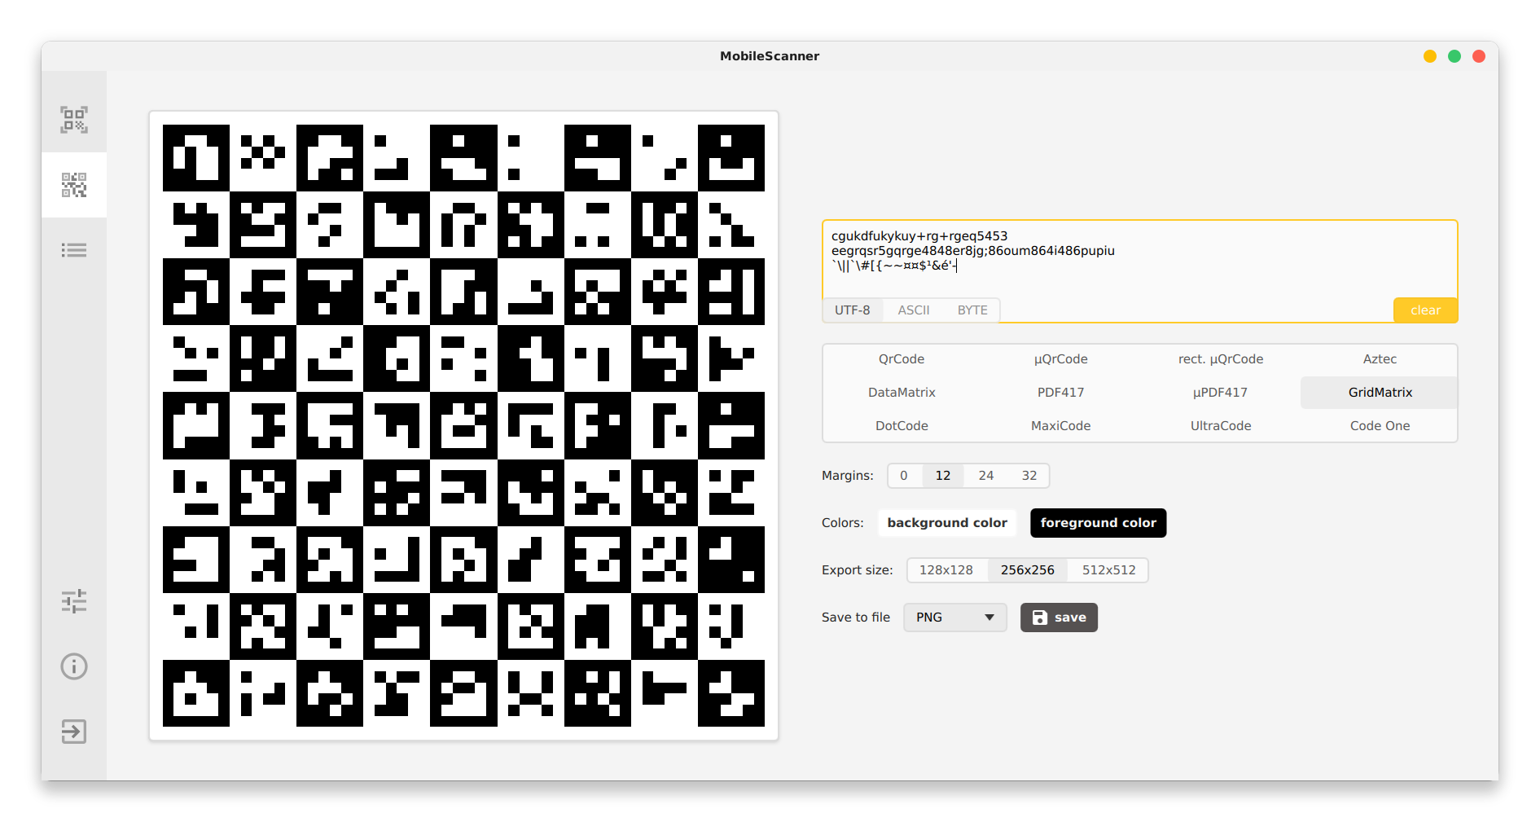Pick the foreground color

point(1098,523)
